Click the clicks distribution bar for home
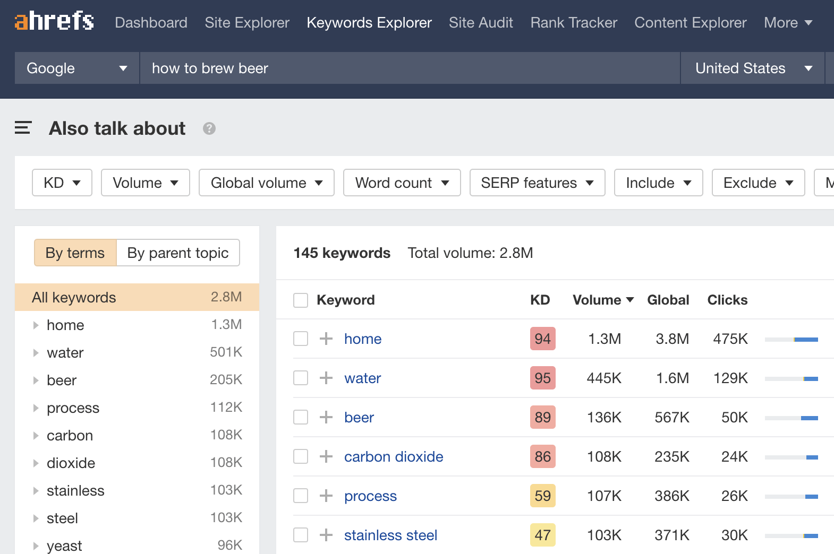This screenshot has height=554, width=834. click(x=791, y=339)
